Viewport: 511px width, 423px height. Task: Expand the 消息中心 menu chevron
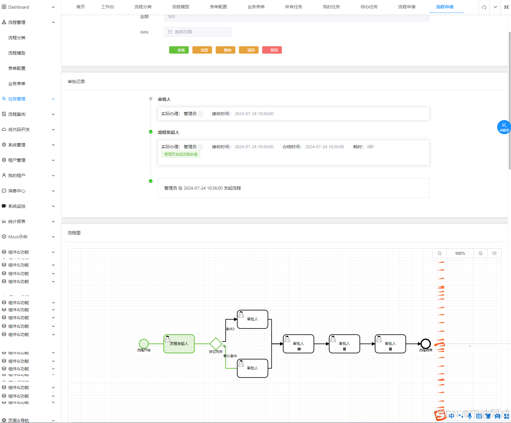pyautogui.click(x=53, y=191)
